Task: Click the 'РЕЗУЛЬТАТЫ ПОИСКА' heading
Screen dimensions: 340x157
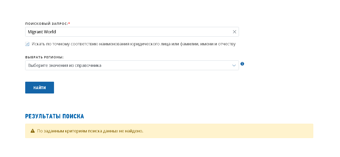Action: [x=54, y=116]
